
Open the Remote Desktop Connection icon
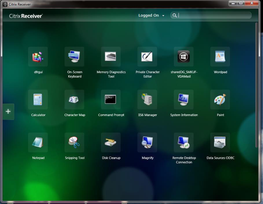(184, 143)
